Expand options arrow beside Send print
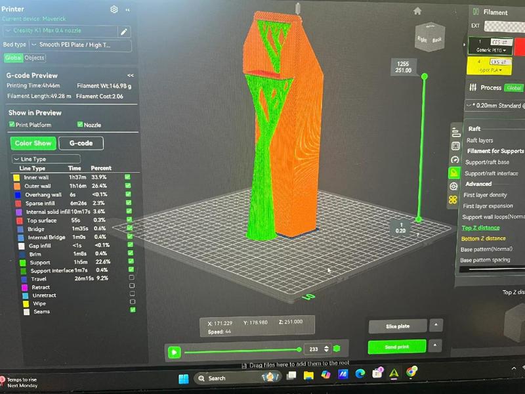This screenshot has height=394, width=525. pos(435,345)
